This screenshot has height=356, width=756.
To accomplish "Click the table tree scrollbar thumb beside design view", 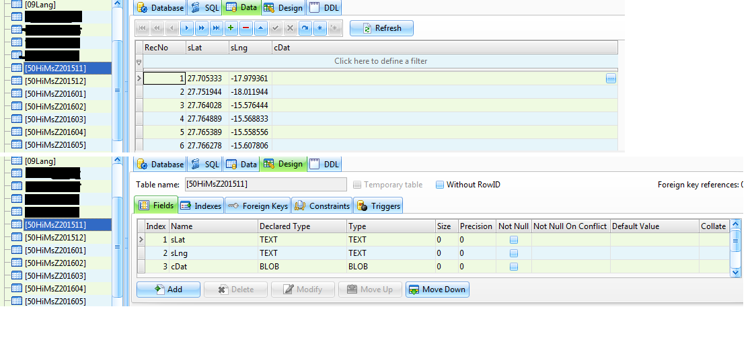I will coord(117,247).
